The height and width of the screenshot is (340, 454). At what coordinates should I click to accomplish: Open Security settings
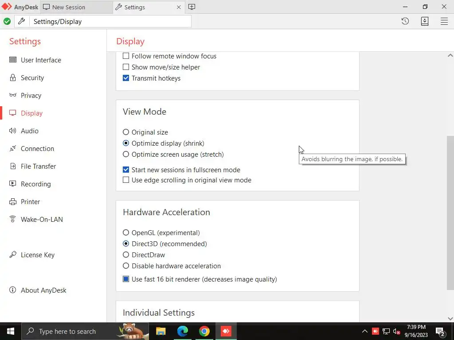pyautogui.click(x=32, y=77)
